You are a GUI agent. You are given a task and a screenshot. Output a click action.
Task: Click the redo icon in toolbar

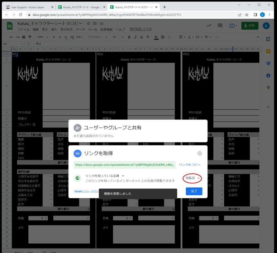click(x=18, y=37)
